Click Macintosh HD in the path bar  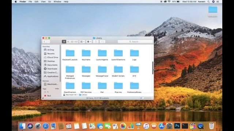[x=70, y=95]
